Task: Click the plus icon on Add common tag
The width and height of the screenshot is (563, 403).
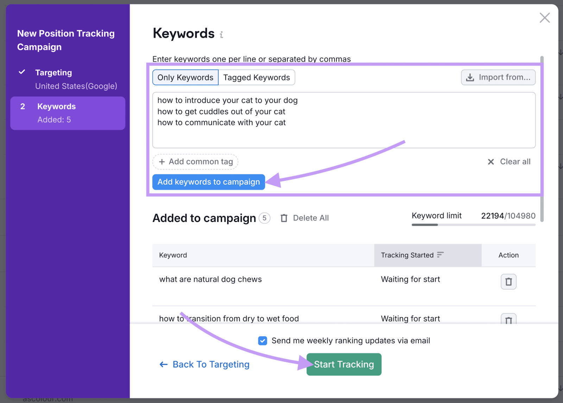Action: point(162,162)
